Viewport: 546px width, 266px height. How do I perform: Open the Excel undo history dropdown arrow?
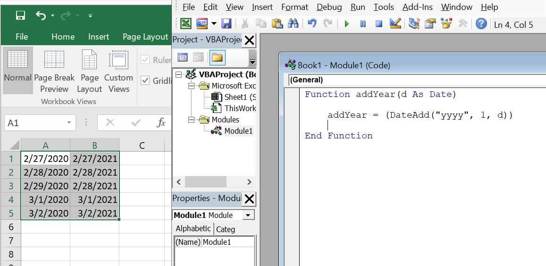pyautogui.click(x=52, y=16)
